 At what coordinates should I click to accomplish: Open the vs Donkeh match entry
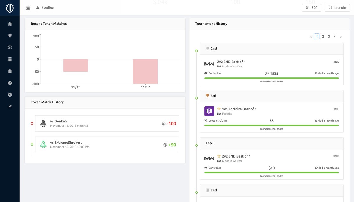pyautogui.click(x=107, y=123)
